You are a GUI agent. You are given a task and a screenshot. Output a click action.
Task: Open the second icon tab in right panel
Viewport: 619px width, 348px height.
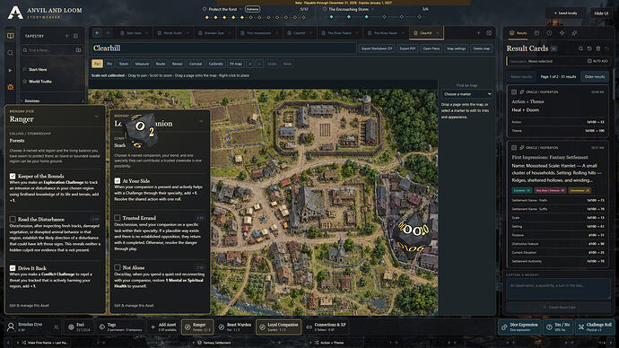(x=536, y=33)
